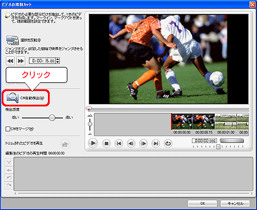Click the detection sensitivity slider handle
The image size is (257, 210).
(52, 118)
